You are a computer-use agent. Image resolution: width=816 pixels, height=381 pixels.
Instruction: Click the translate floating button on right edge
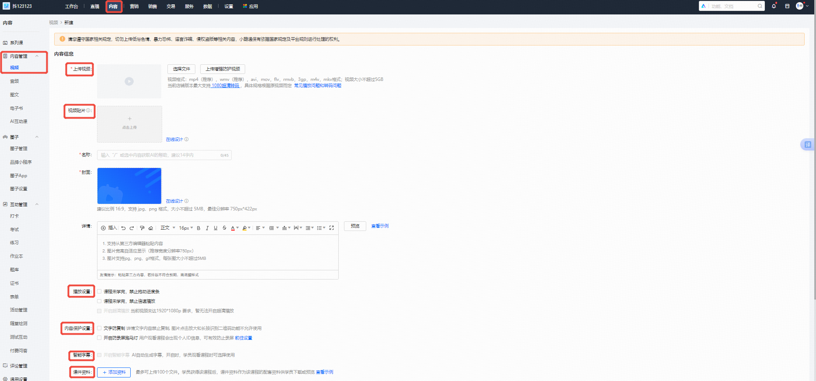808,145
